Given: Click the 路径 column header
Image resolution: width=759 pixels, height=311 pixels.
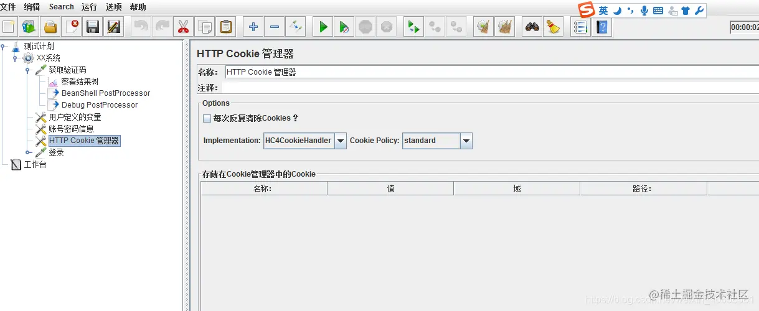Looking at the screenshot, I should pos(643,188).
